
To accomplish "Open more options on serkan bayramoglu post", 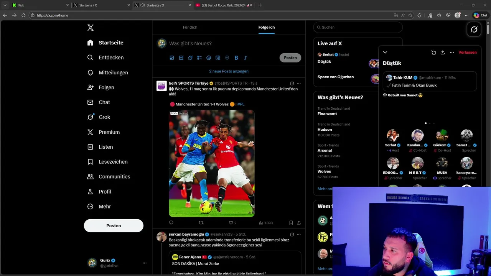I will 299,234.
